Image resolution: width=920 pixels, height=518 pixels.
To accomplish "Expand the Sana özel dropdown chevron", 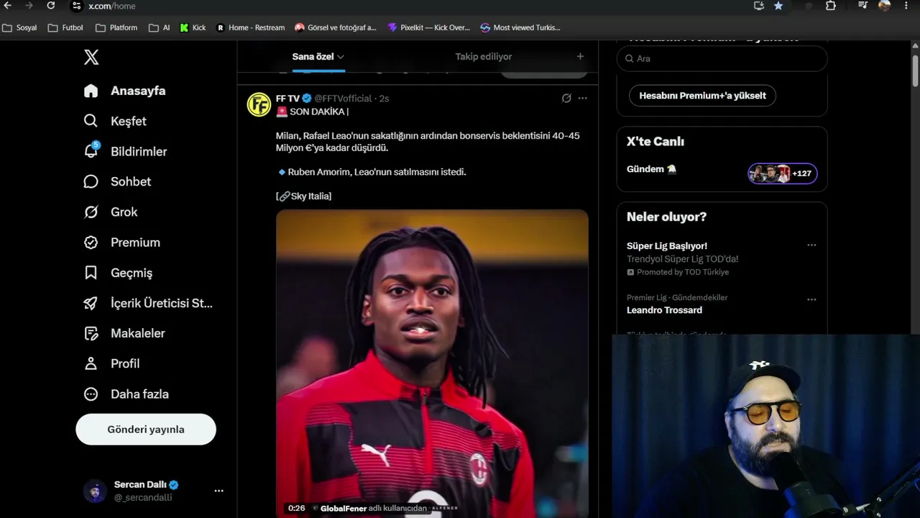I will coord(341,57).
